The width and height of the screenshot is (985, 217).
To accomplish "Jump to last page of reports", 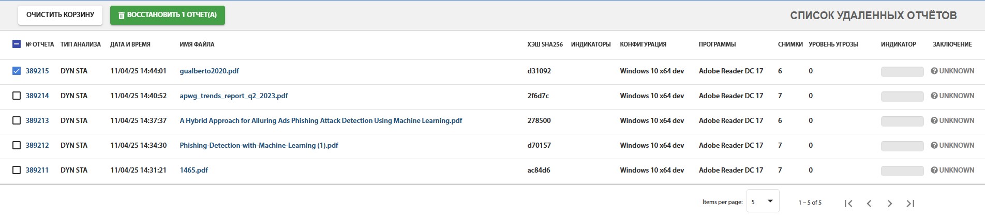I will click(911, 204).
